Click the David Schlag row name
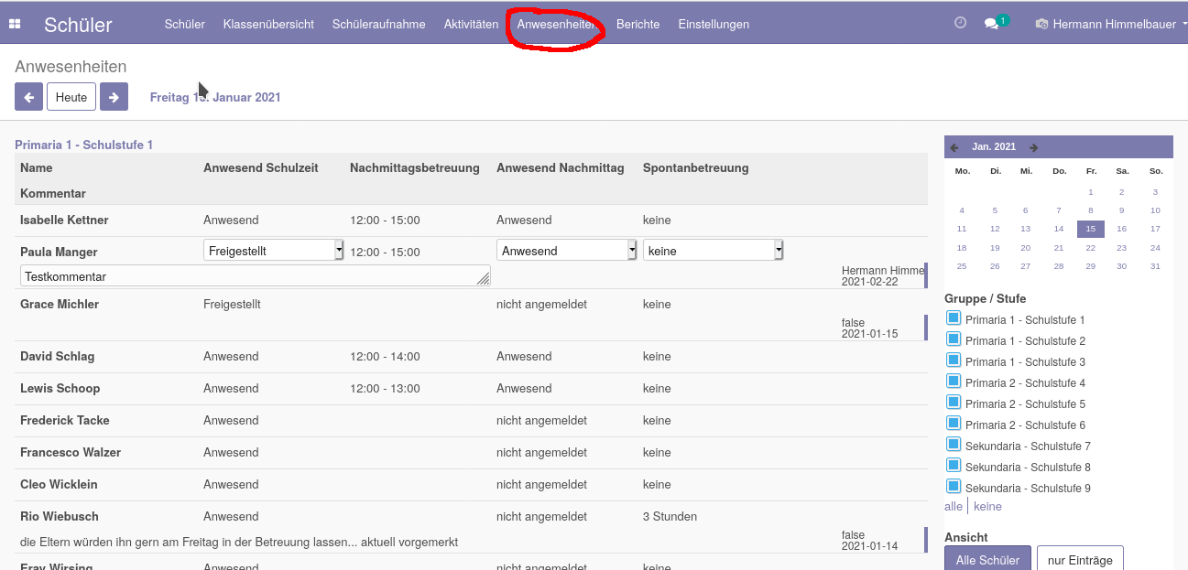1188x570 pixels. [x=58, y=357]
